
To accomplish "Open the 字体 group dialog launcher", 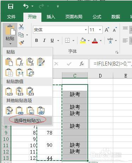I will pyautogui.click(x=117, y=52).
